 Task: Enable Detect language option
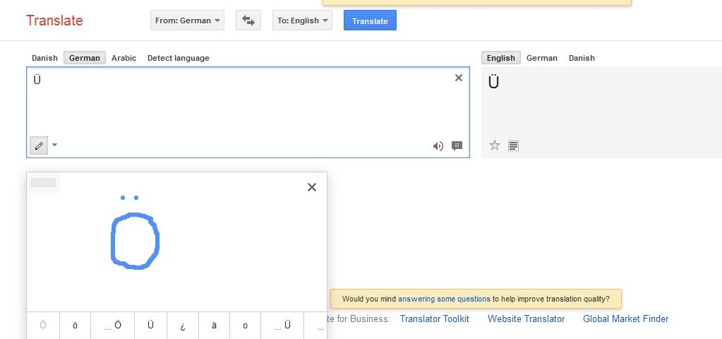click(178, 58)
